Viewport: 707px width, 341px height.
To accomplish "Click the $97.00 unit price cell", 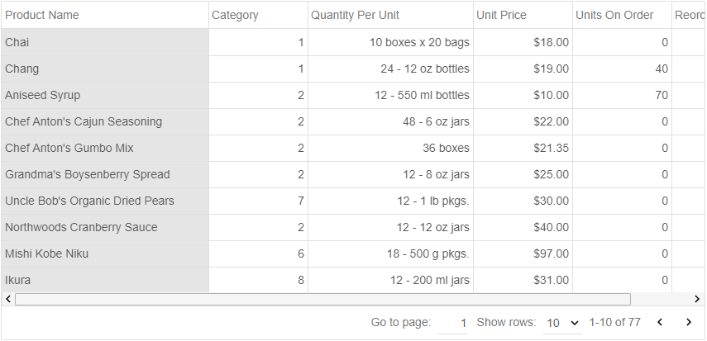I will [x=523, y=253].
